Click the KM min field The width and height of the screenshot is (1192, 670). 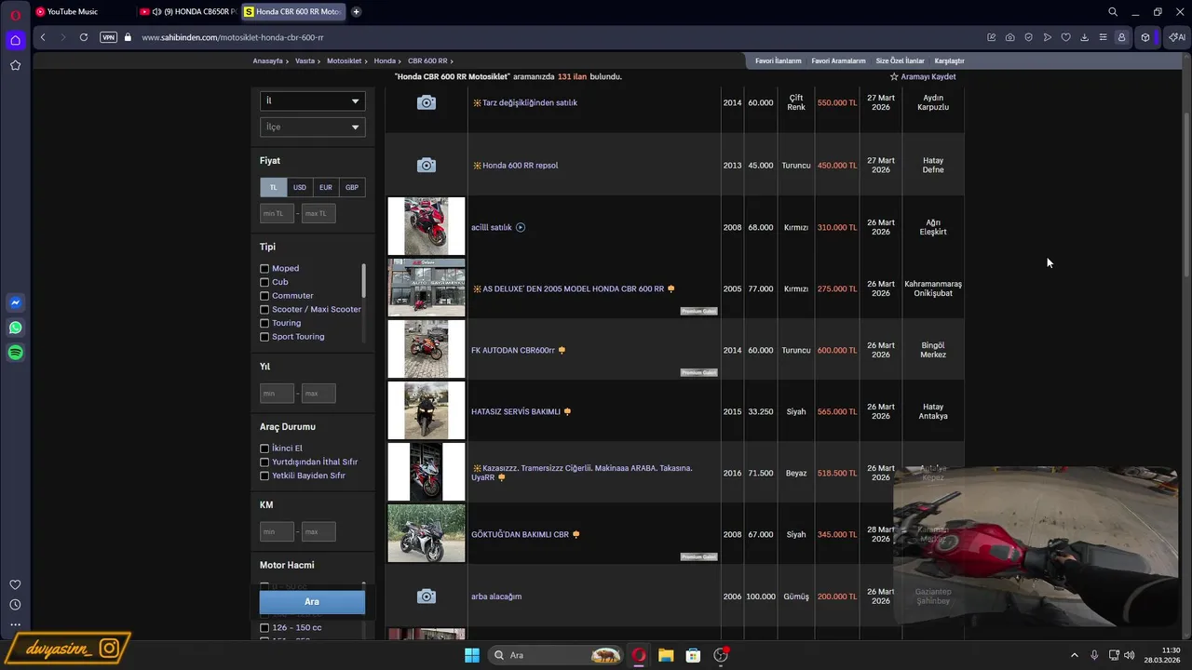[278, 532]
